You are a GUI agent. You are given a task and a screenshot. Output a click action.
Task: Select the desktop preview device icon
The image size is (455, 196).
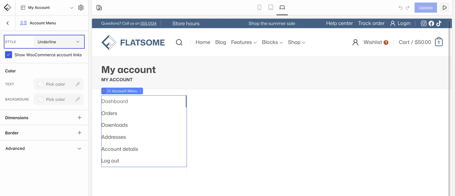[x=282, y=7]
